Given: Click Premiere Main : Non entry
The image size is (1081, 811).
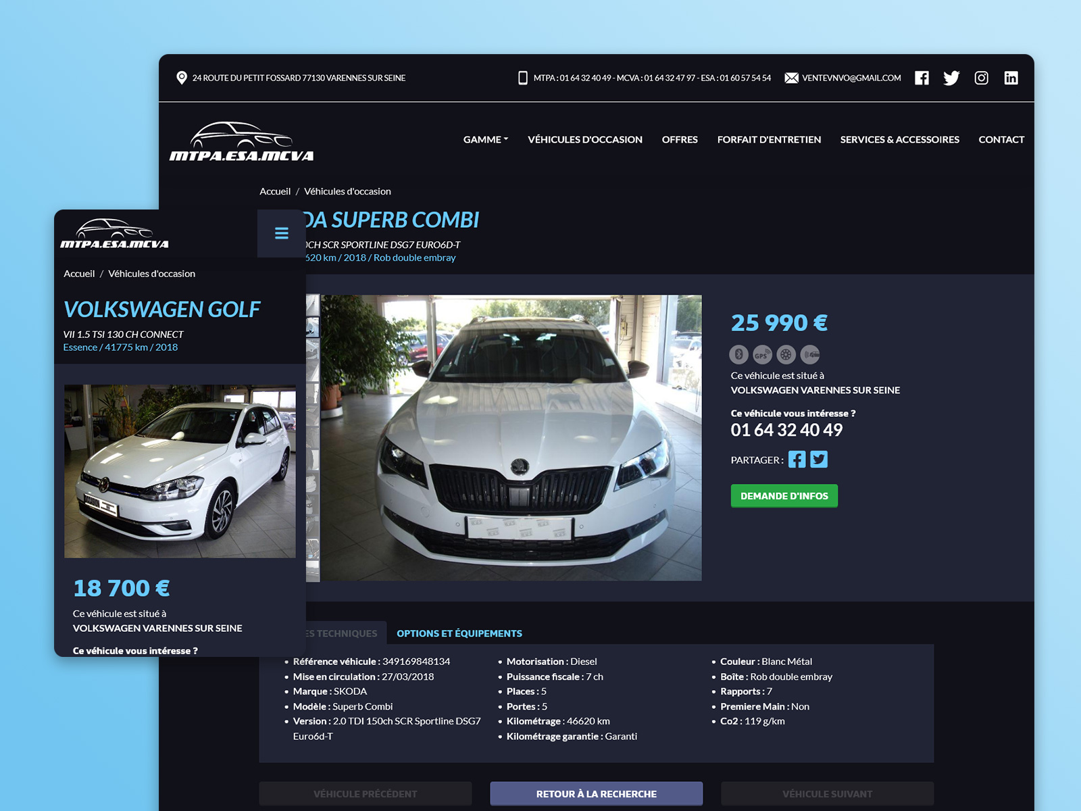Looking at the screenshot, I should pyautogui.click(x=765, y=706).
